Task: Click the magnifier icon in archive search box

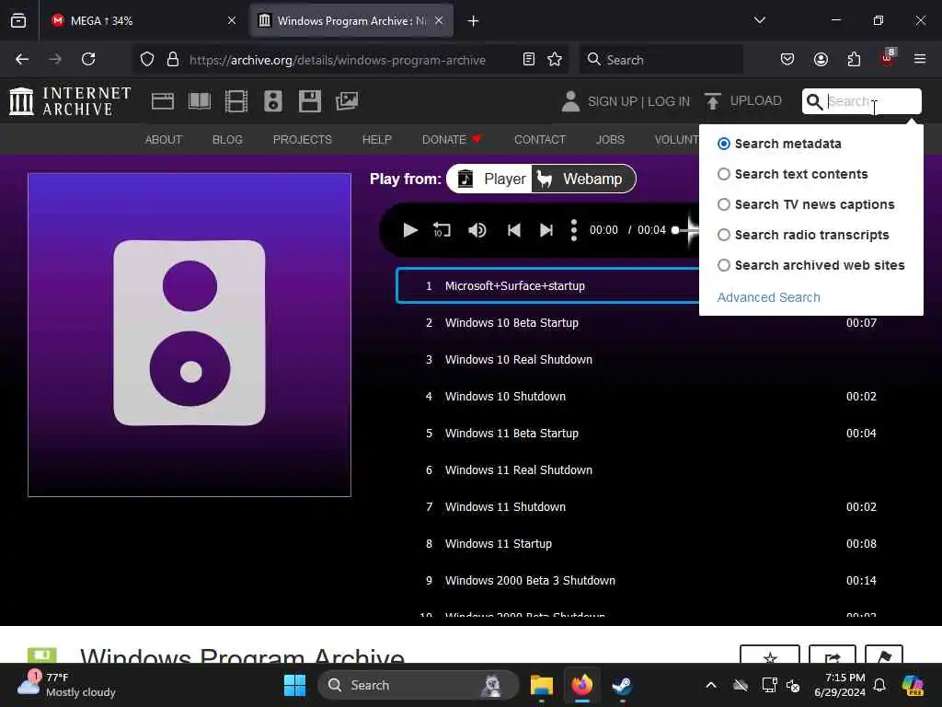Action: tap(814, 101)
